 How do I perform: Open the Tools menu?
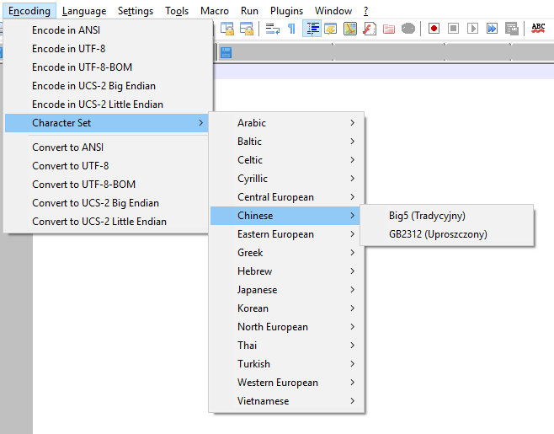coord(177,11)
